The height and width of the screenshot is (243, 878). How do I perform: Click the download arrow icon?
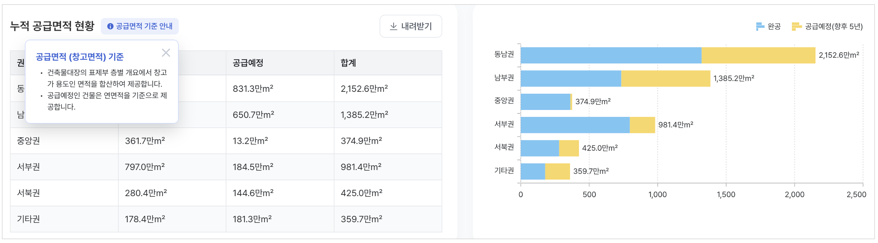tap(393, 26)
